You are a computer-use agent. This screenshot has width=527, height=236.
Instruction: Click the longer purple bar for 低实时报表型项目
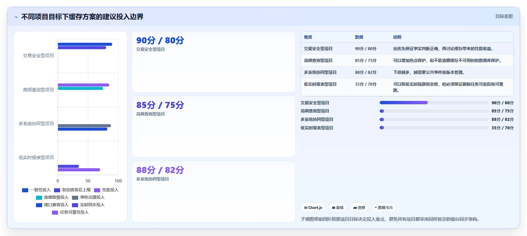click(x=79, y=170)
